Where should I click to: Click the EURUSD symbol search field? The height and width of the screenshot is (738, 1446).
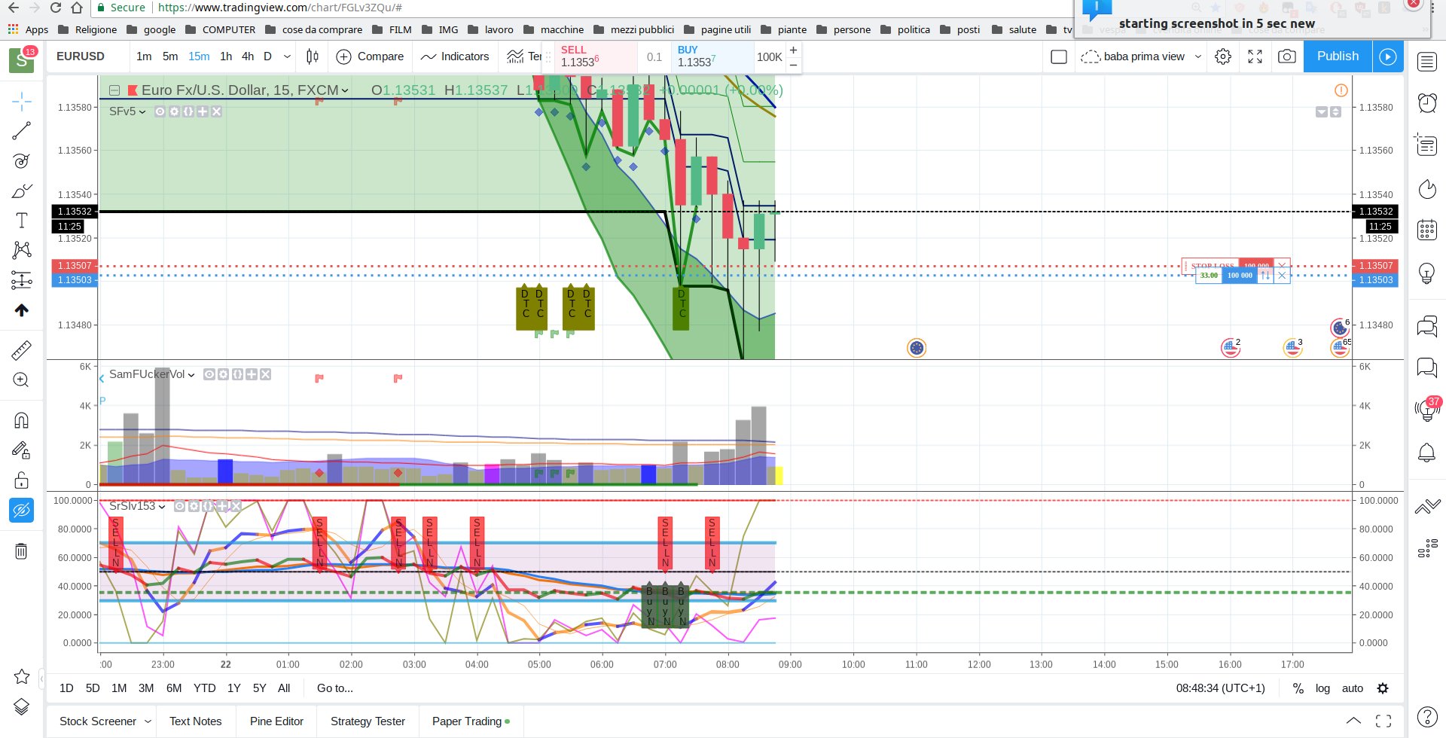click(x=81, y=56)
